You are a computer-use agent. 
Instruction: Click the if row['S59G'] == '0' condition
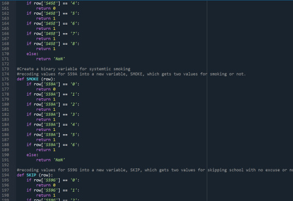coord(53,180)
